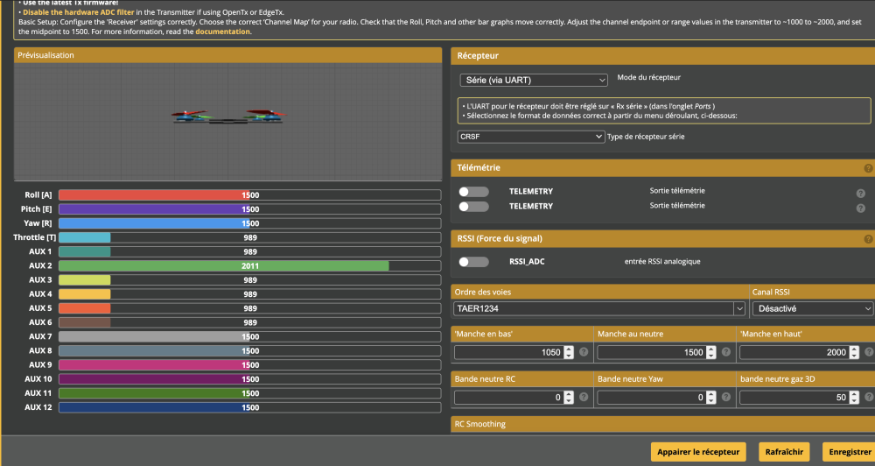
Task: Enable the upper TELEMETRY output switch
Action: (x=473, y=192)
